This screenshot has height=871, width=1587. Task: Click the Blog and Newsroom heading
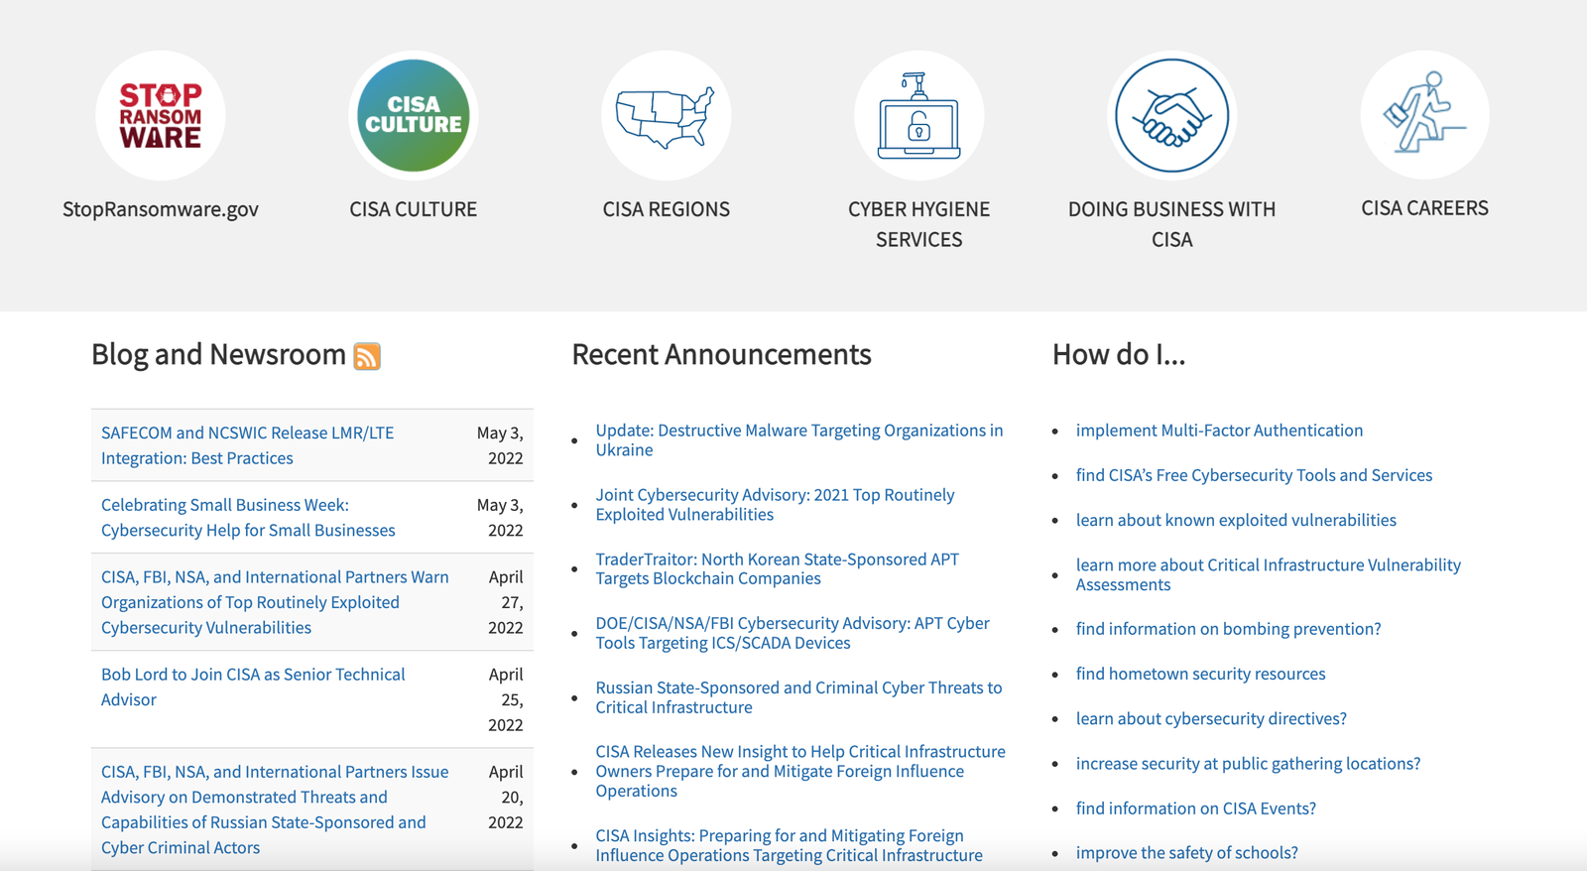[218, 355]
